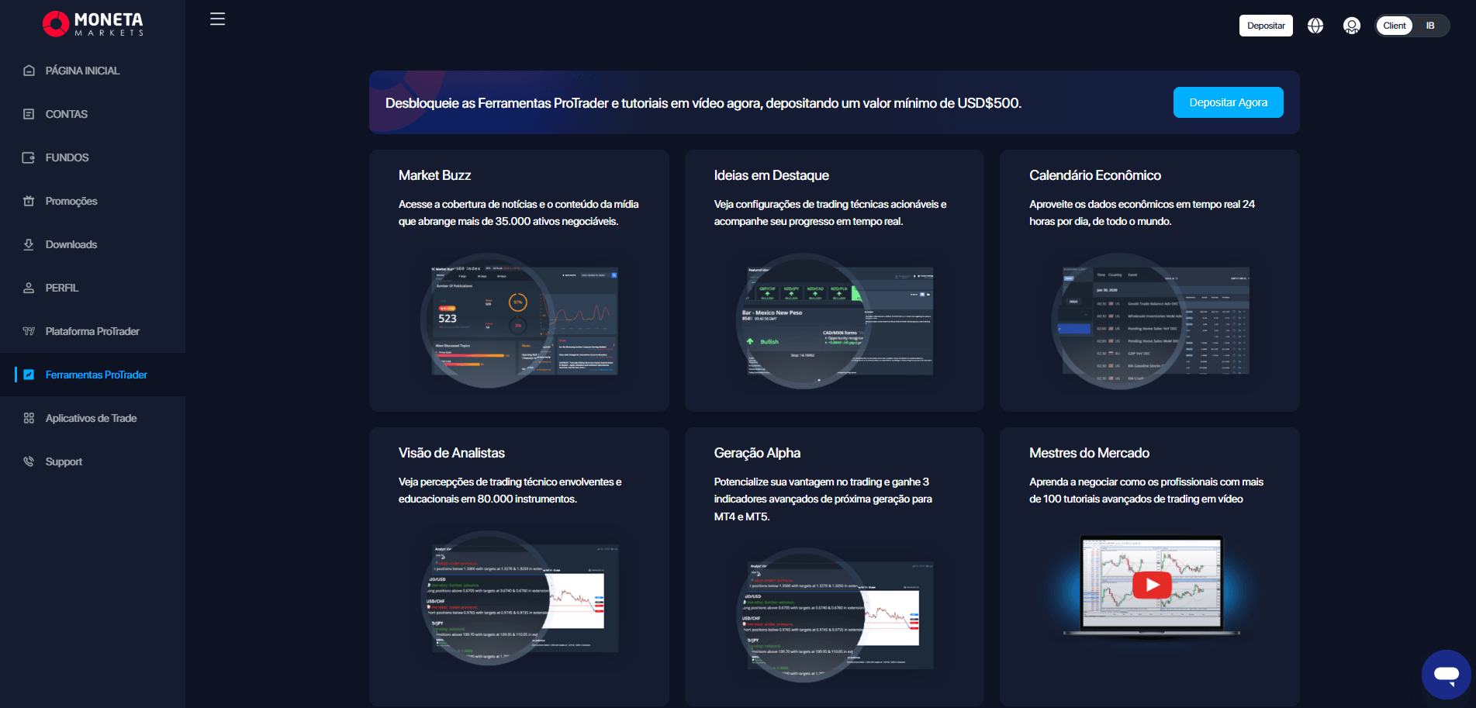Viewport: 1476px width, 708px height.
Task: Click the download icon beside Downloads
Action: point(29,244)
